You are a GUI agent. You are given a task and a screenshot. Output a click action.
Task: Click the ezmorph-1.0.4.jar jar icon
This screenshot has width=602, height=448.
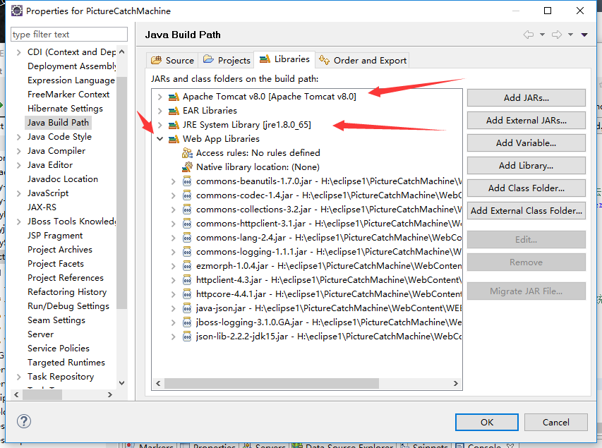pyautogui.click(x=187, y=266)
